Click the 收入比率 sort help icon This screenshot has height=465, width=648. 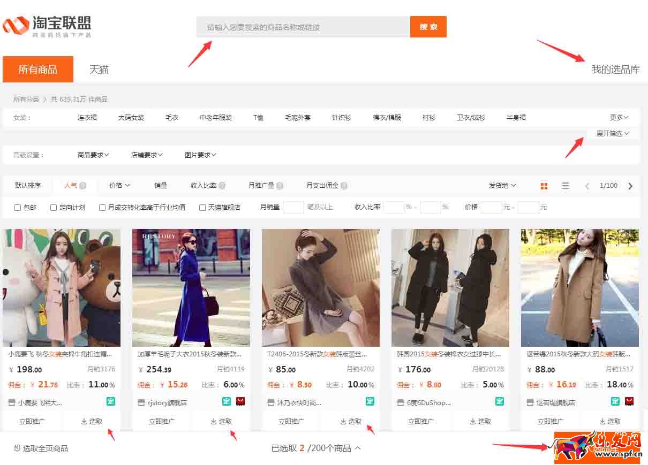click(222, 186)
